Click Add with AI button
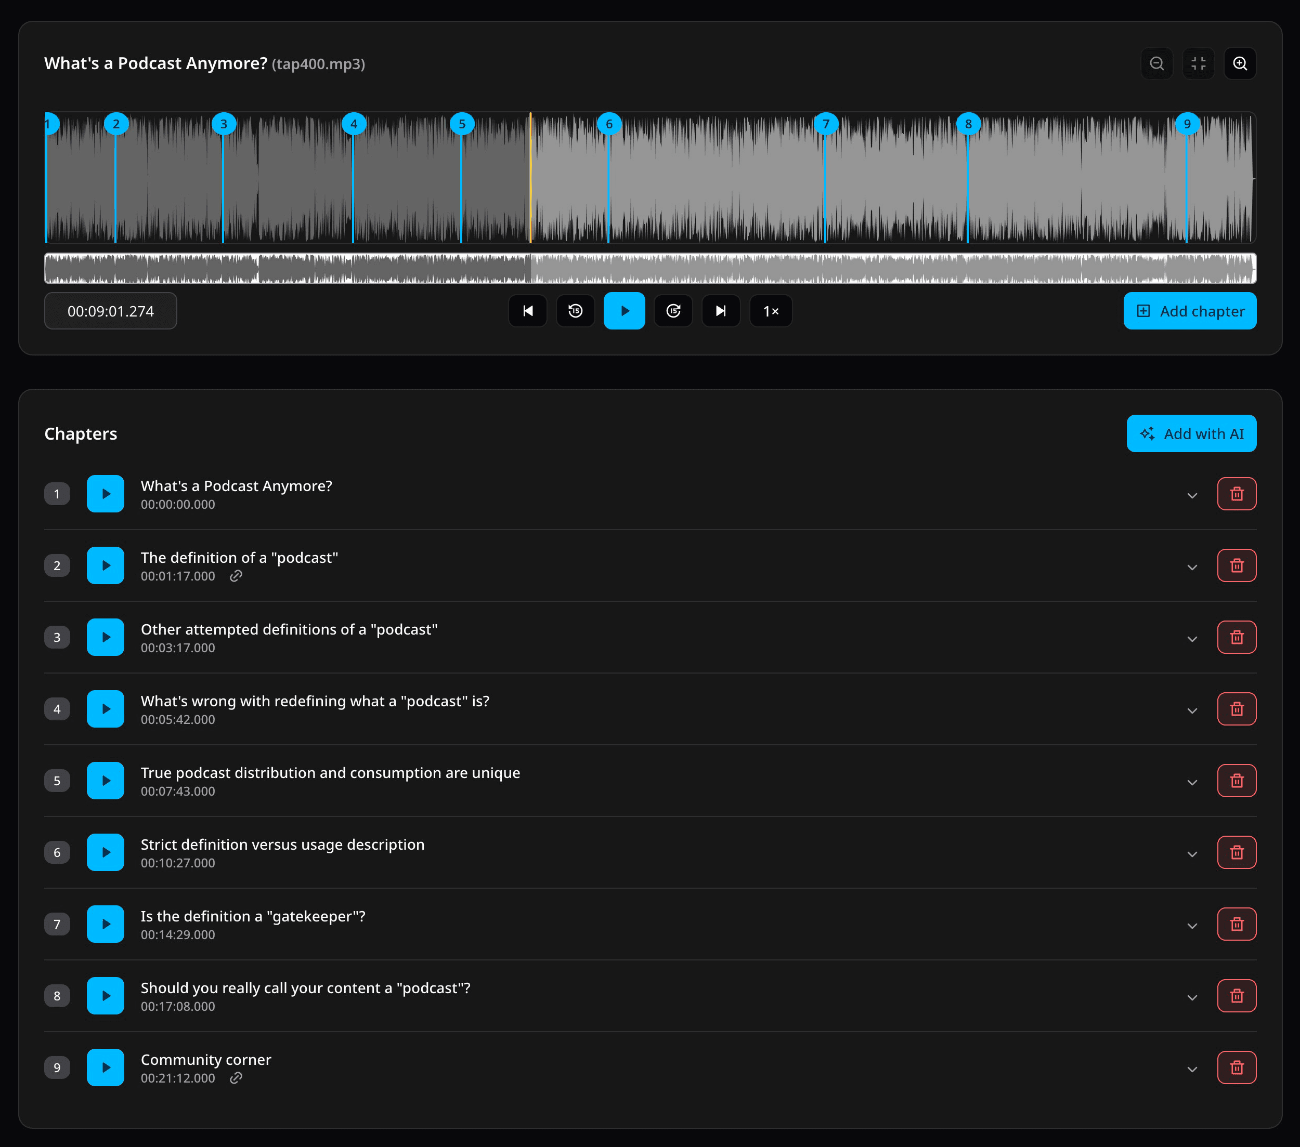 (1191, 433)
